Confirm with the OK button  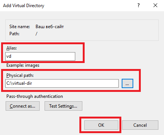pos(101,125)
